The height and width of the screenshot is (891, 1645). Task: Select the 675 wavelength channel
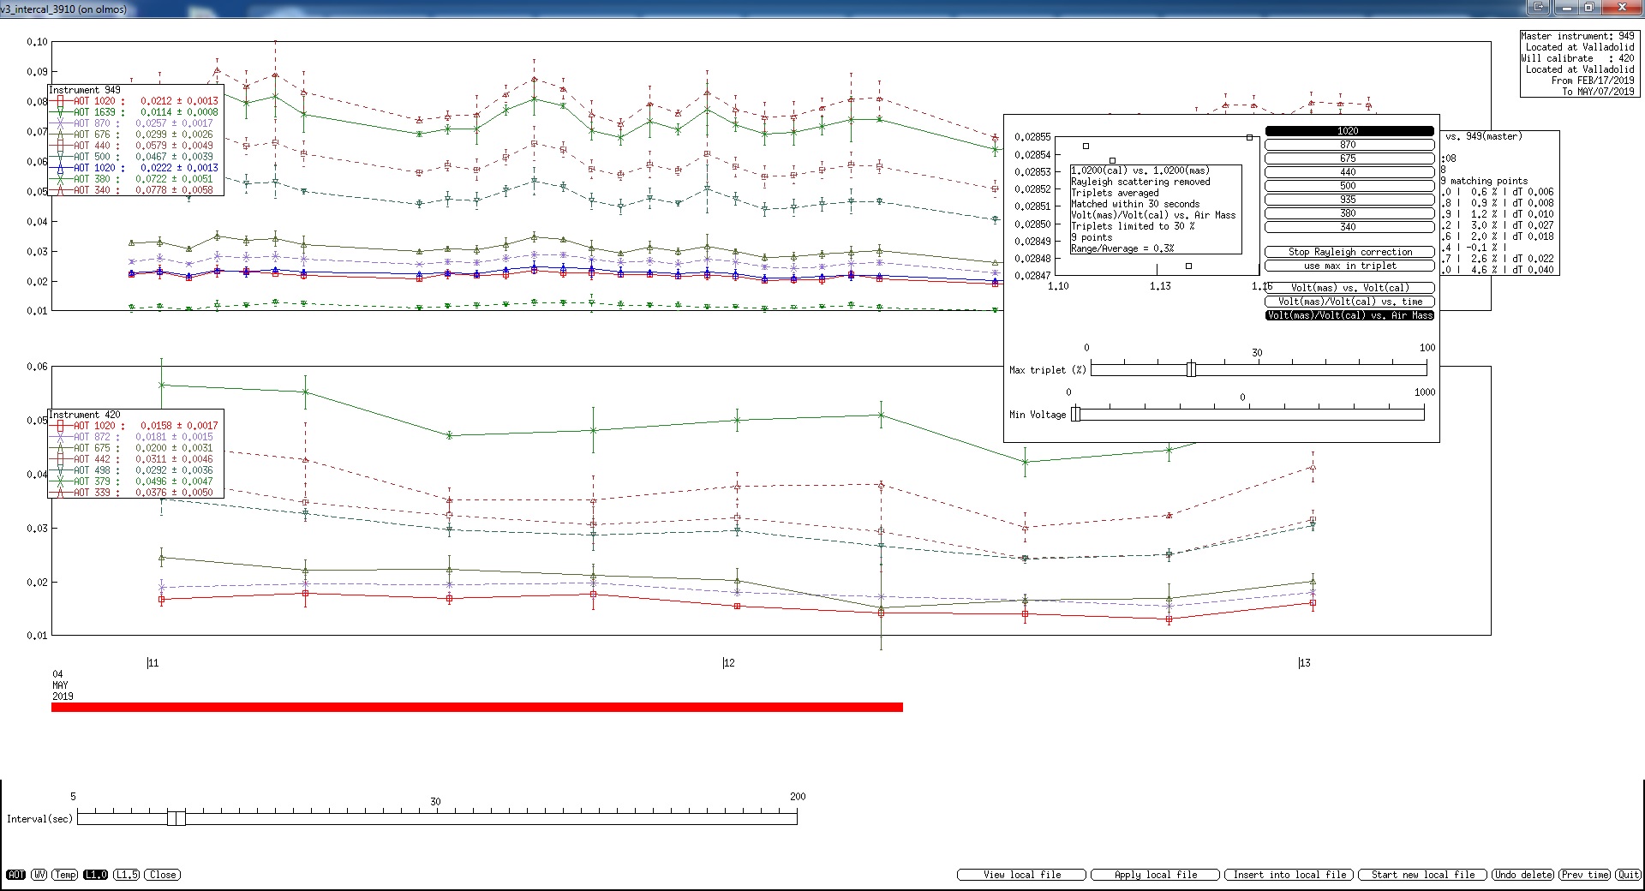1349,158
